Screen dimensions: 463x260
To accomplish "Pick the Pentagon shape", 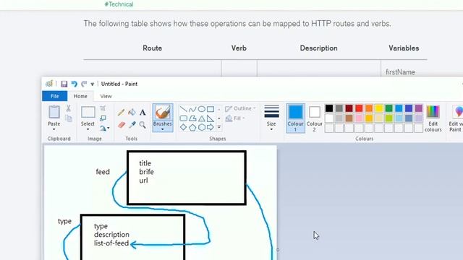I will (192, 127).
